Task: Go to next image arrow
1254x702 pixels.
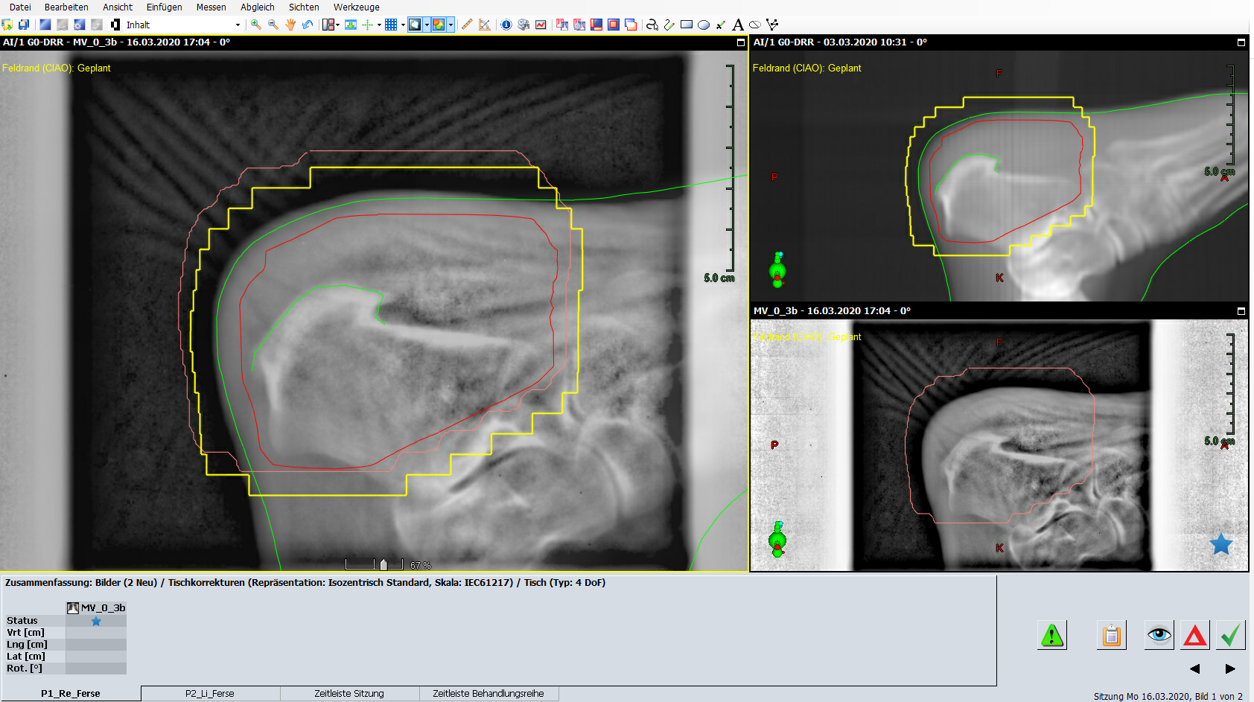Action: (1230, 669)
